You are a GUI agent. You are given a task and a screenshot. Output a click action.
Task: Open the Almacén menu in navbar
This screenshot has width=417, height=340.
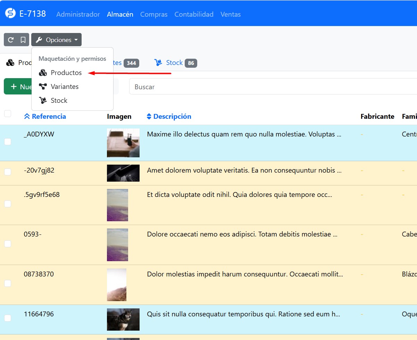click(120, 14)
